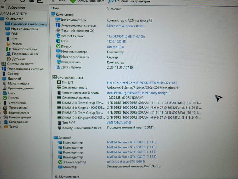Click the Сеть network icon
This screenshot has height=179, width=238.
[5, 93]
